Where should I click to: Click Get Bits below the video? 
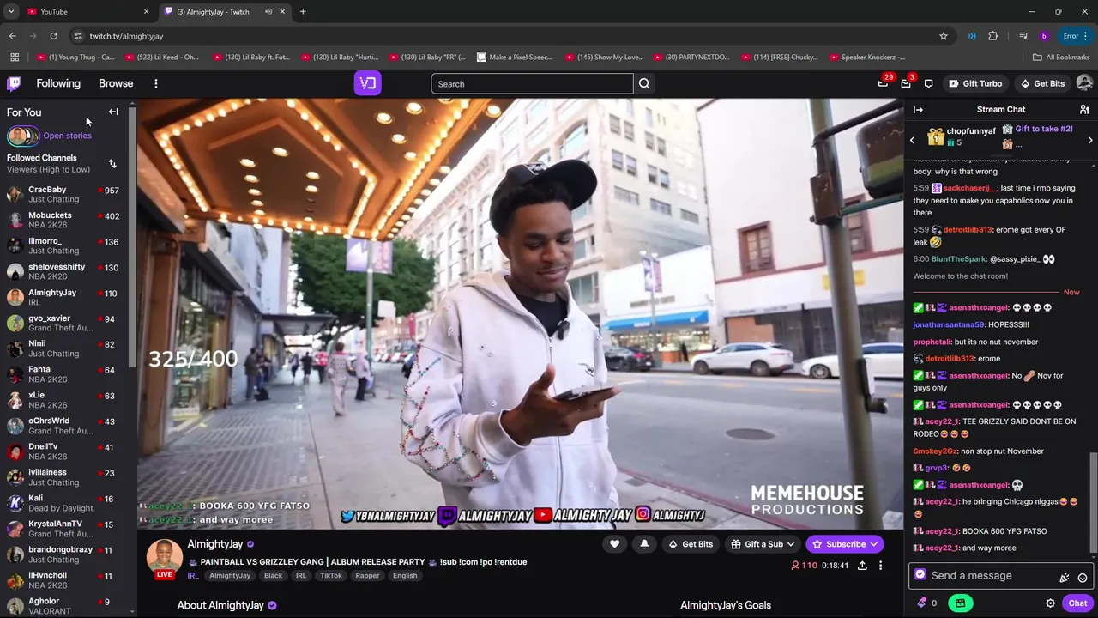[x=691, y=544]
